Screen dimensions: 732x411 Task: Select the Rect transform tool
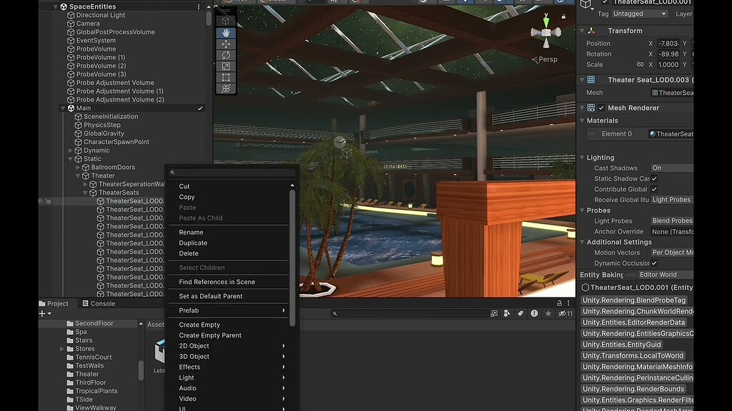[x=224, y=76]
